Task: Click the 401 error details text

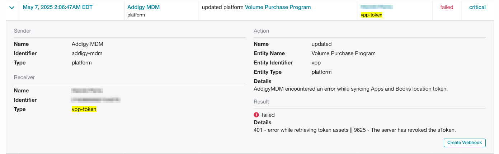Action: coord(354,130)
